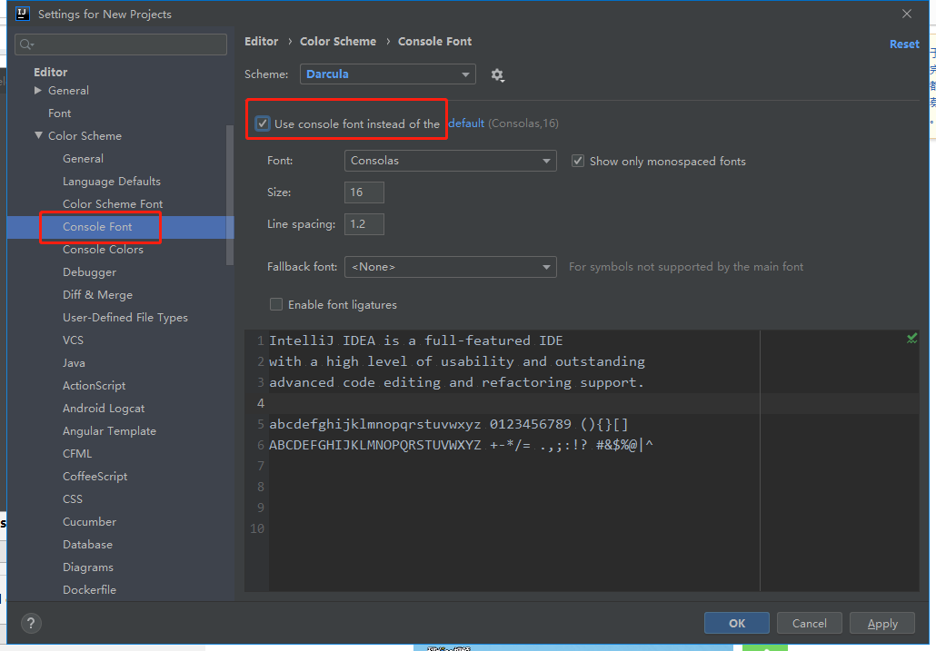Select CSS in the tree
Screen dimensions: 936x651
point(72,499)
